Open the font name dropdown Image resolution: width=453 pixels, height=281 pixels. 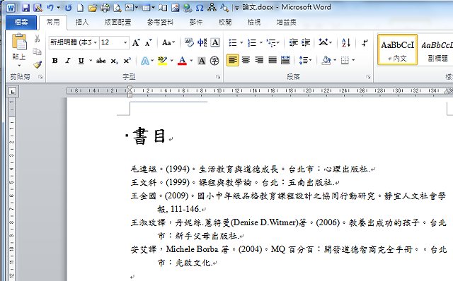[x=96, y=42]
